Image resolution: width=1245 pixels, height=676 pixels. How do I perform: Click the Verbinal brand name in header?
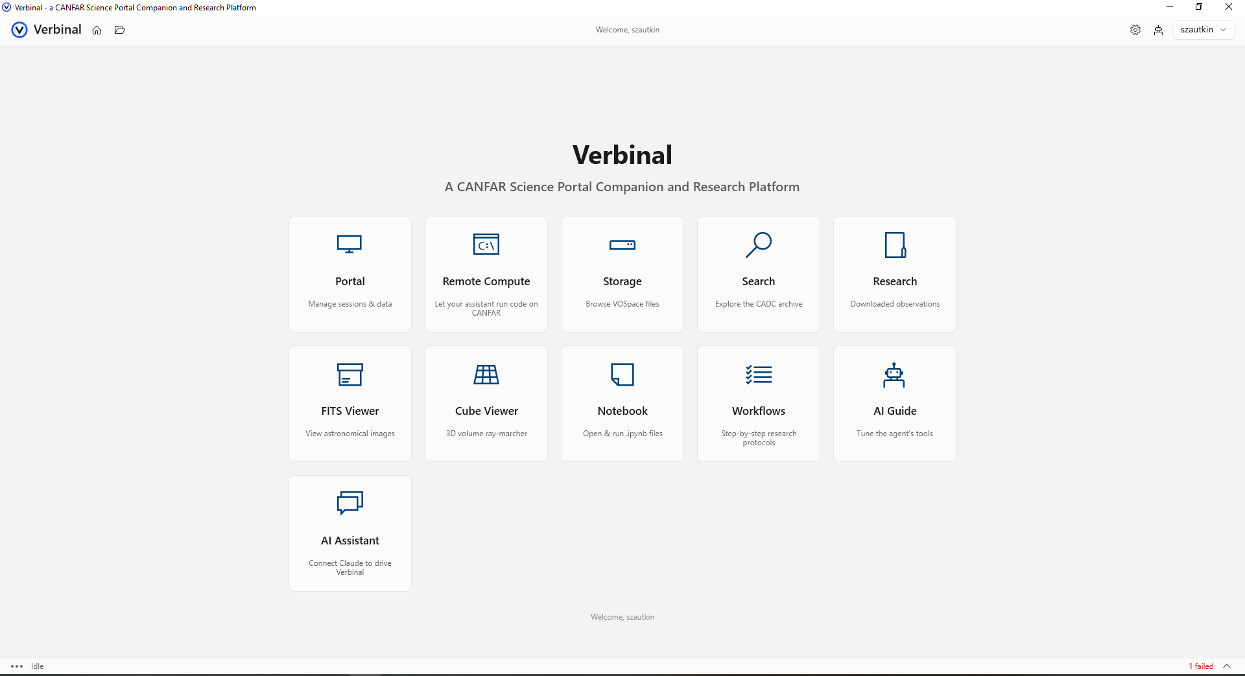click(x=57, y=30)
